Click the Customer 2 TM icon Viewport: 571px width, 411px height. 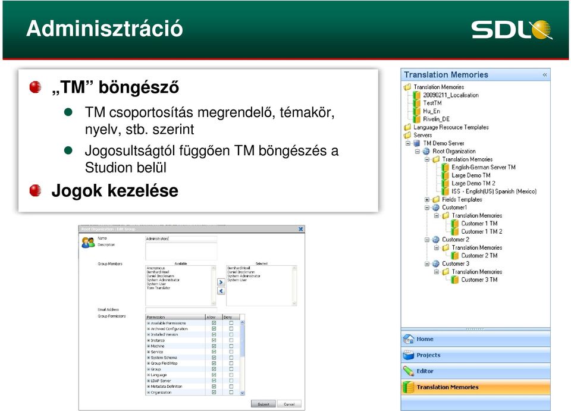tap(455, 256)
